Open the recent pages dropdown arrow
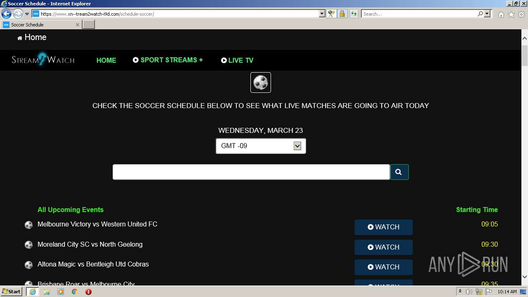 [27, 14]
